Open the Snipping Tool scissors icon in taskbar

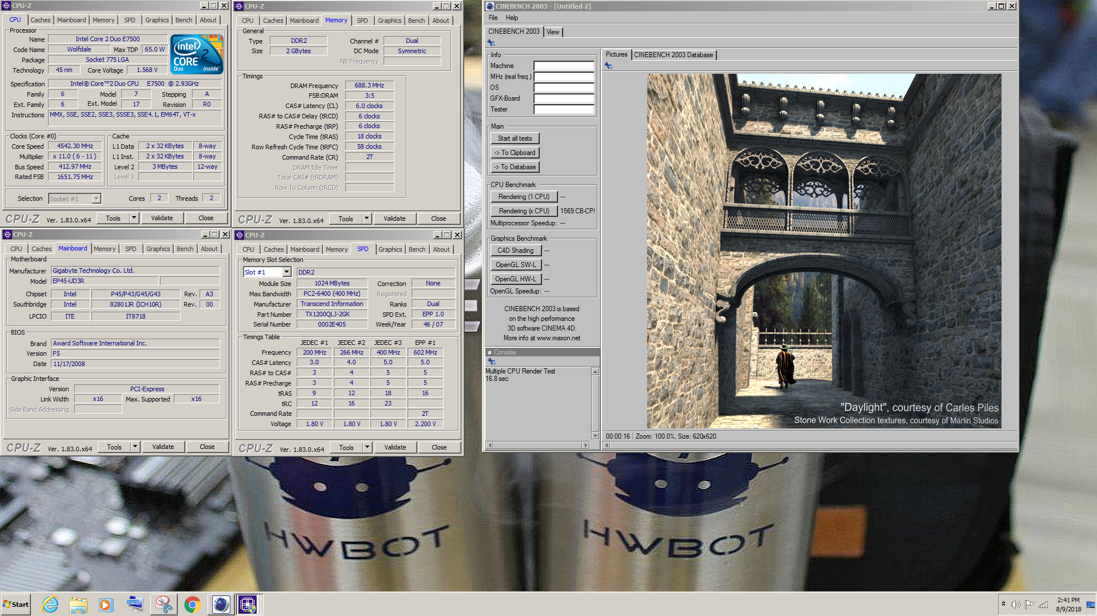[x=163, y=604]
